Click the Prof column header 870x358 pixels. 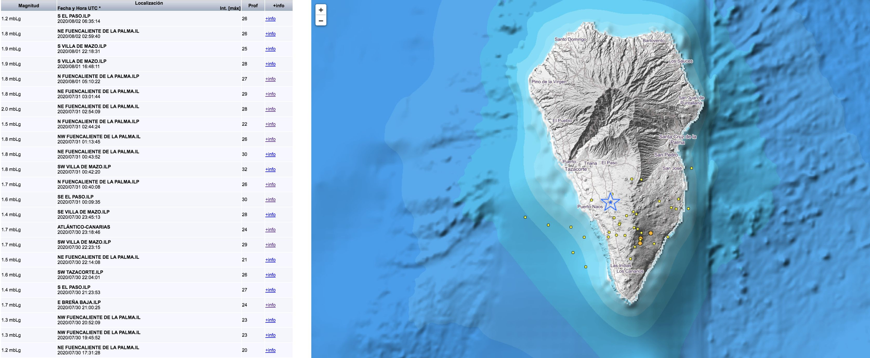tap(253, 6)
